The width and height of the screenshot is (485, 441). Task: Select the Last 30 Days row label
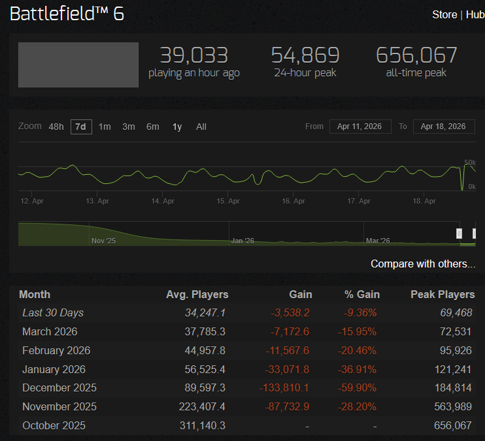coord(53,312)
